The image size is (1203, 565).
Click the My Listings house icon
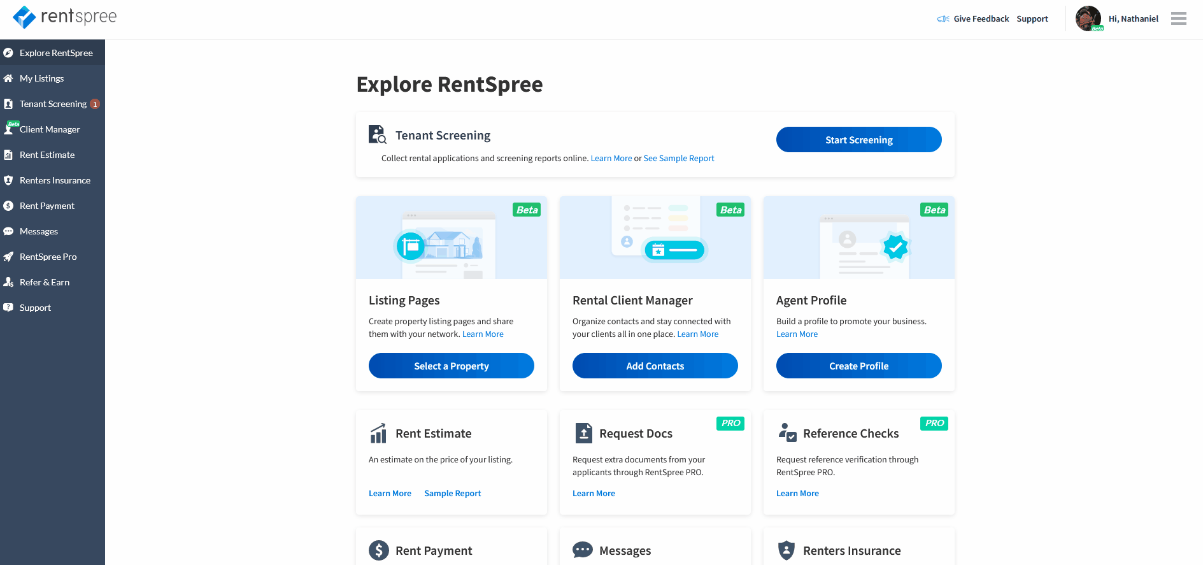(x=8, y=78)
